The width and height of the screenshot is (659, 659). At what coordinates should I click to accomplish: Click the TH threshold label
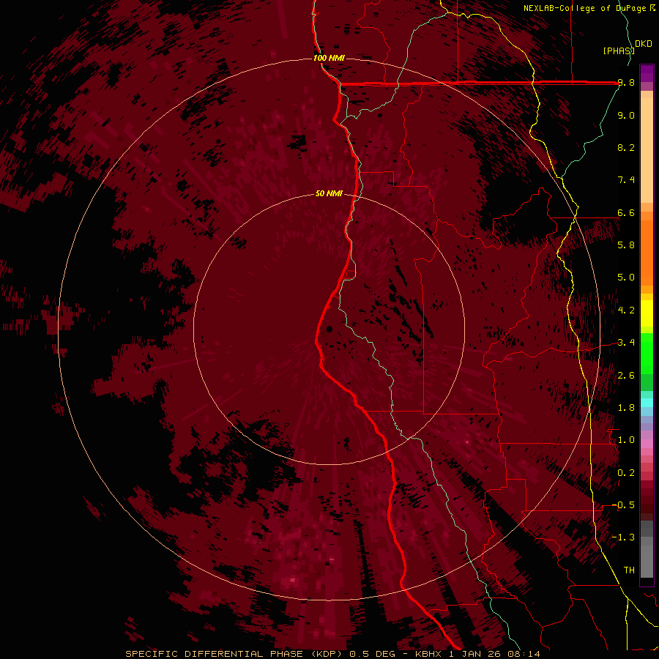coord(629,570)
